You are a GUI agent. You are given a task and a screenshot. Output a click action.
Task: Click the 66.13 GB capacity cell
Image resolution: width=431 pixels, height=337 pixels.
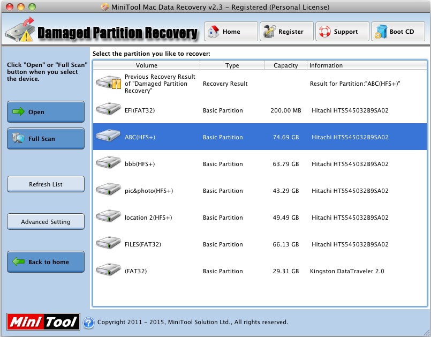coord(285,244)
